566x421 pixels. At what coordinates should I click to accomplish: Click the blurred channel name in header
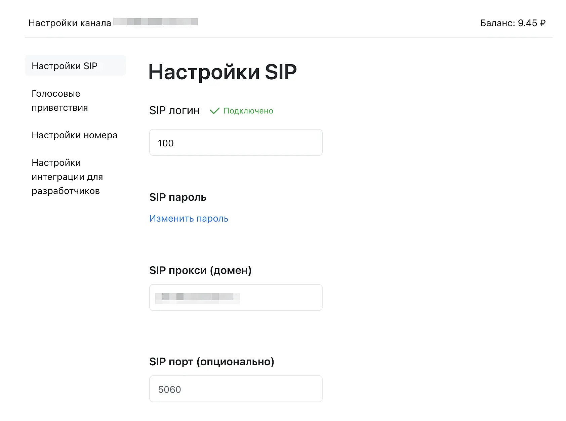(x=155, y=22)
